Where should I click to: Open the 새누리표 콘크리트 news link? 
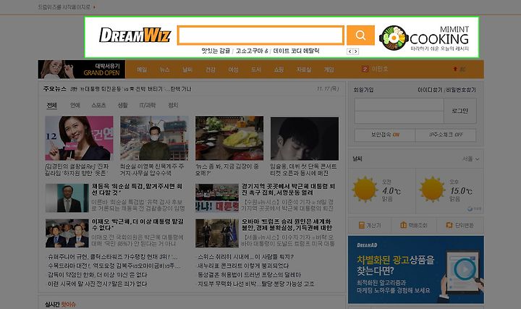click(243, 266)
